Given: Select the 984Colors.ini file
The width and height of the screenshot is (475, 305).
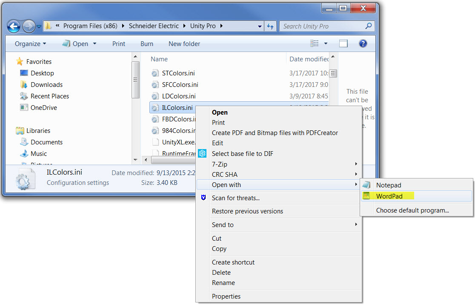Looking at the screenshot, I should pos(174,131).
